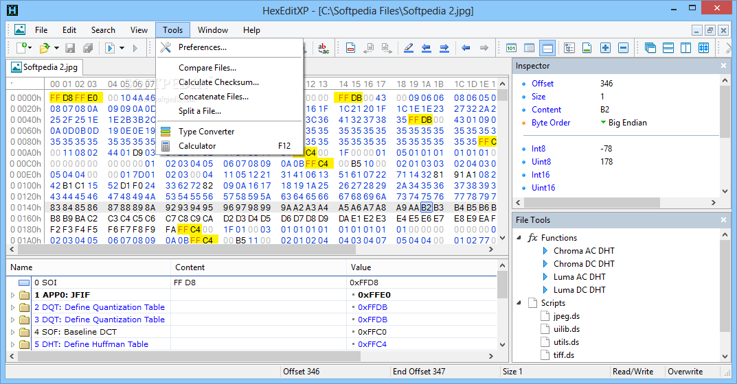Click the Save All icon
737x384 pixels.
[x=88, y=47]
